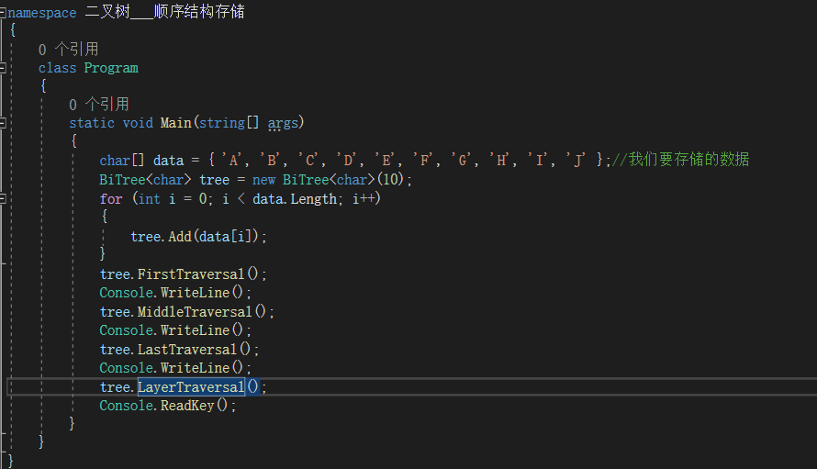817x469 pixels.
Task: Collapse the for loop block
Action: (4, 199)
